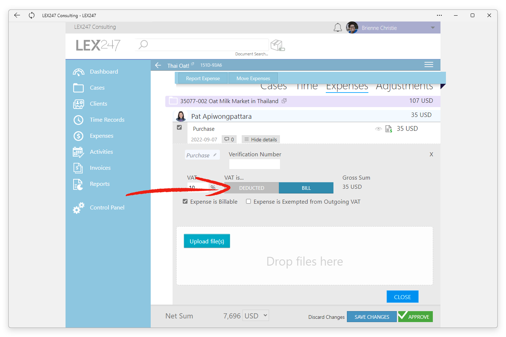Switch to the Adjustments tab

[x=404, y=86]
